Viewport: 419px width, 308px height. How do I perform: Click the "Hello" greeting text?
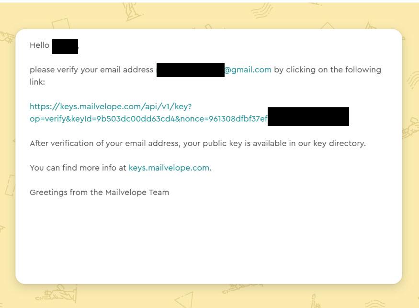(x=39, y=46)
